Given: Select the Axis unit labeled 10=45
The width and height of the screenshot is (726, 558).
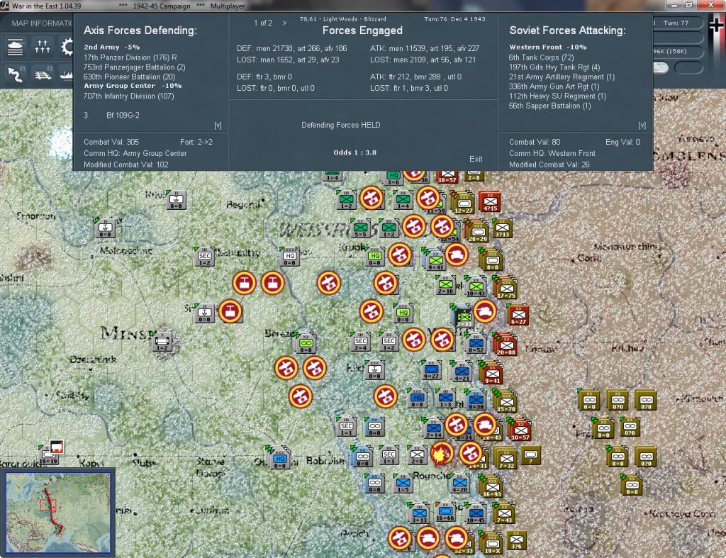Looking at the screenshot, I should point(476,513).
